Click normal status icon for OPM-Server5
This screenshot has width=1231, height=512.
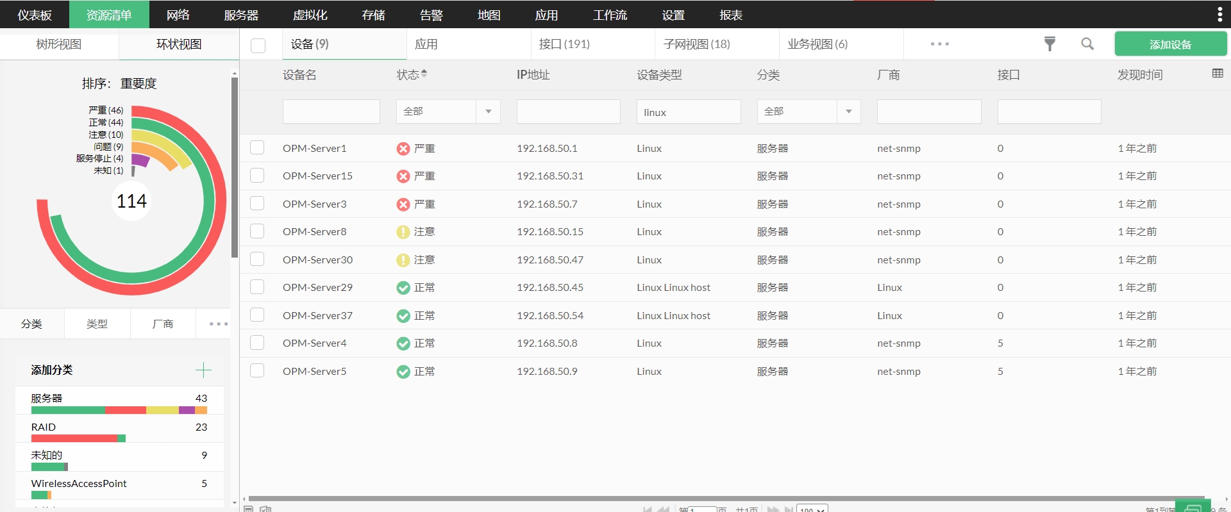pos(403,372)
